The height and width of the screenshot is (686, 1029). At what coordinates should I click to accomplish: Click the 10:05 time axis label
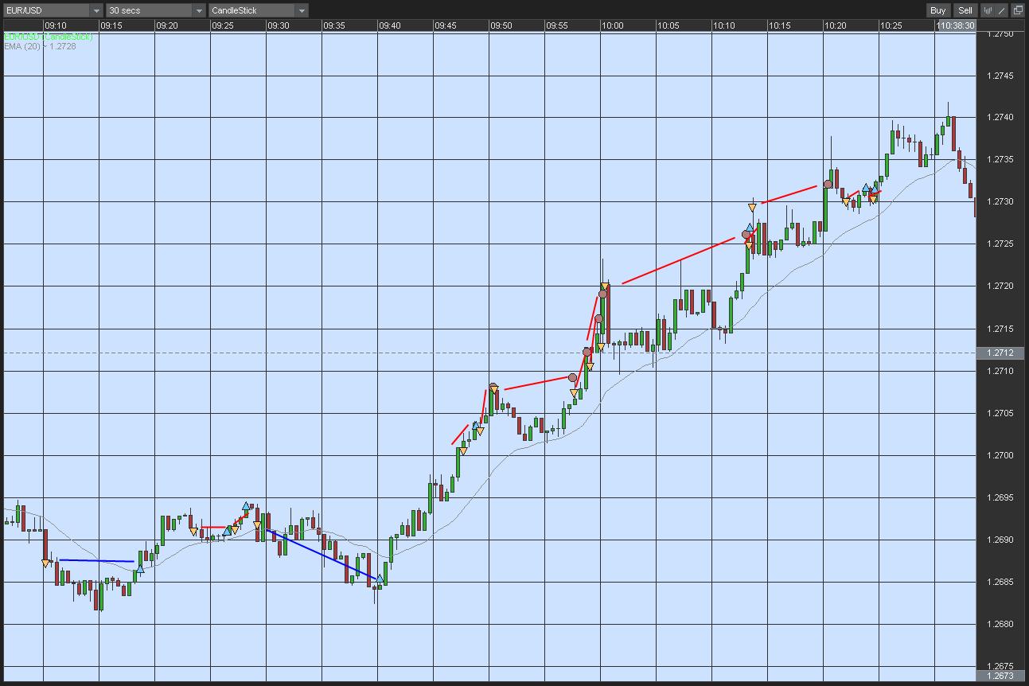click(x=668, y=25)
